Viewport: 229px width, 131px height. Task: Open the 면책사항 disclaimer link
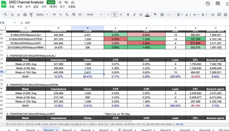[x=179, y=124]
